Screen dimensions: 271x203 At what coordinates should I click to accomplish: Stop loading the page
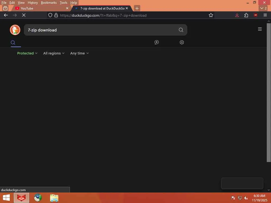click(x=24, y=15)
